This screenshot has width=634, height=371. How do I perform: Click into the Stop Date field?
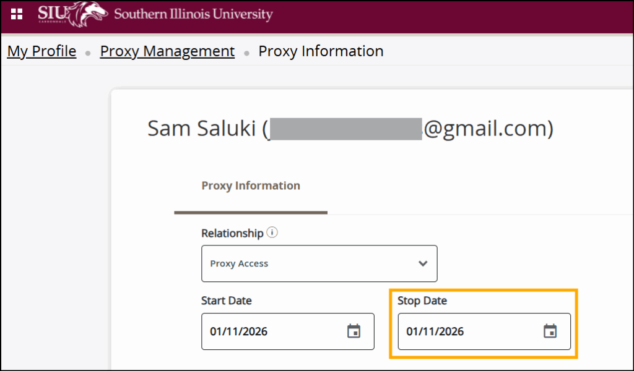(x=469, y=331)
